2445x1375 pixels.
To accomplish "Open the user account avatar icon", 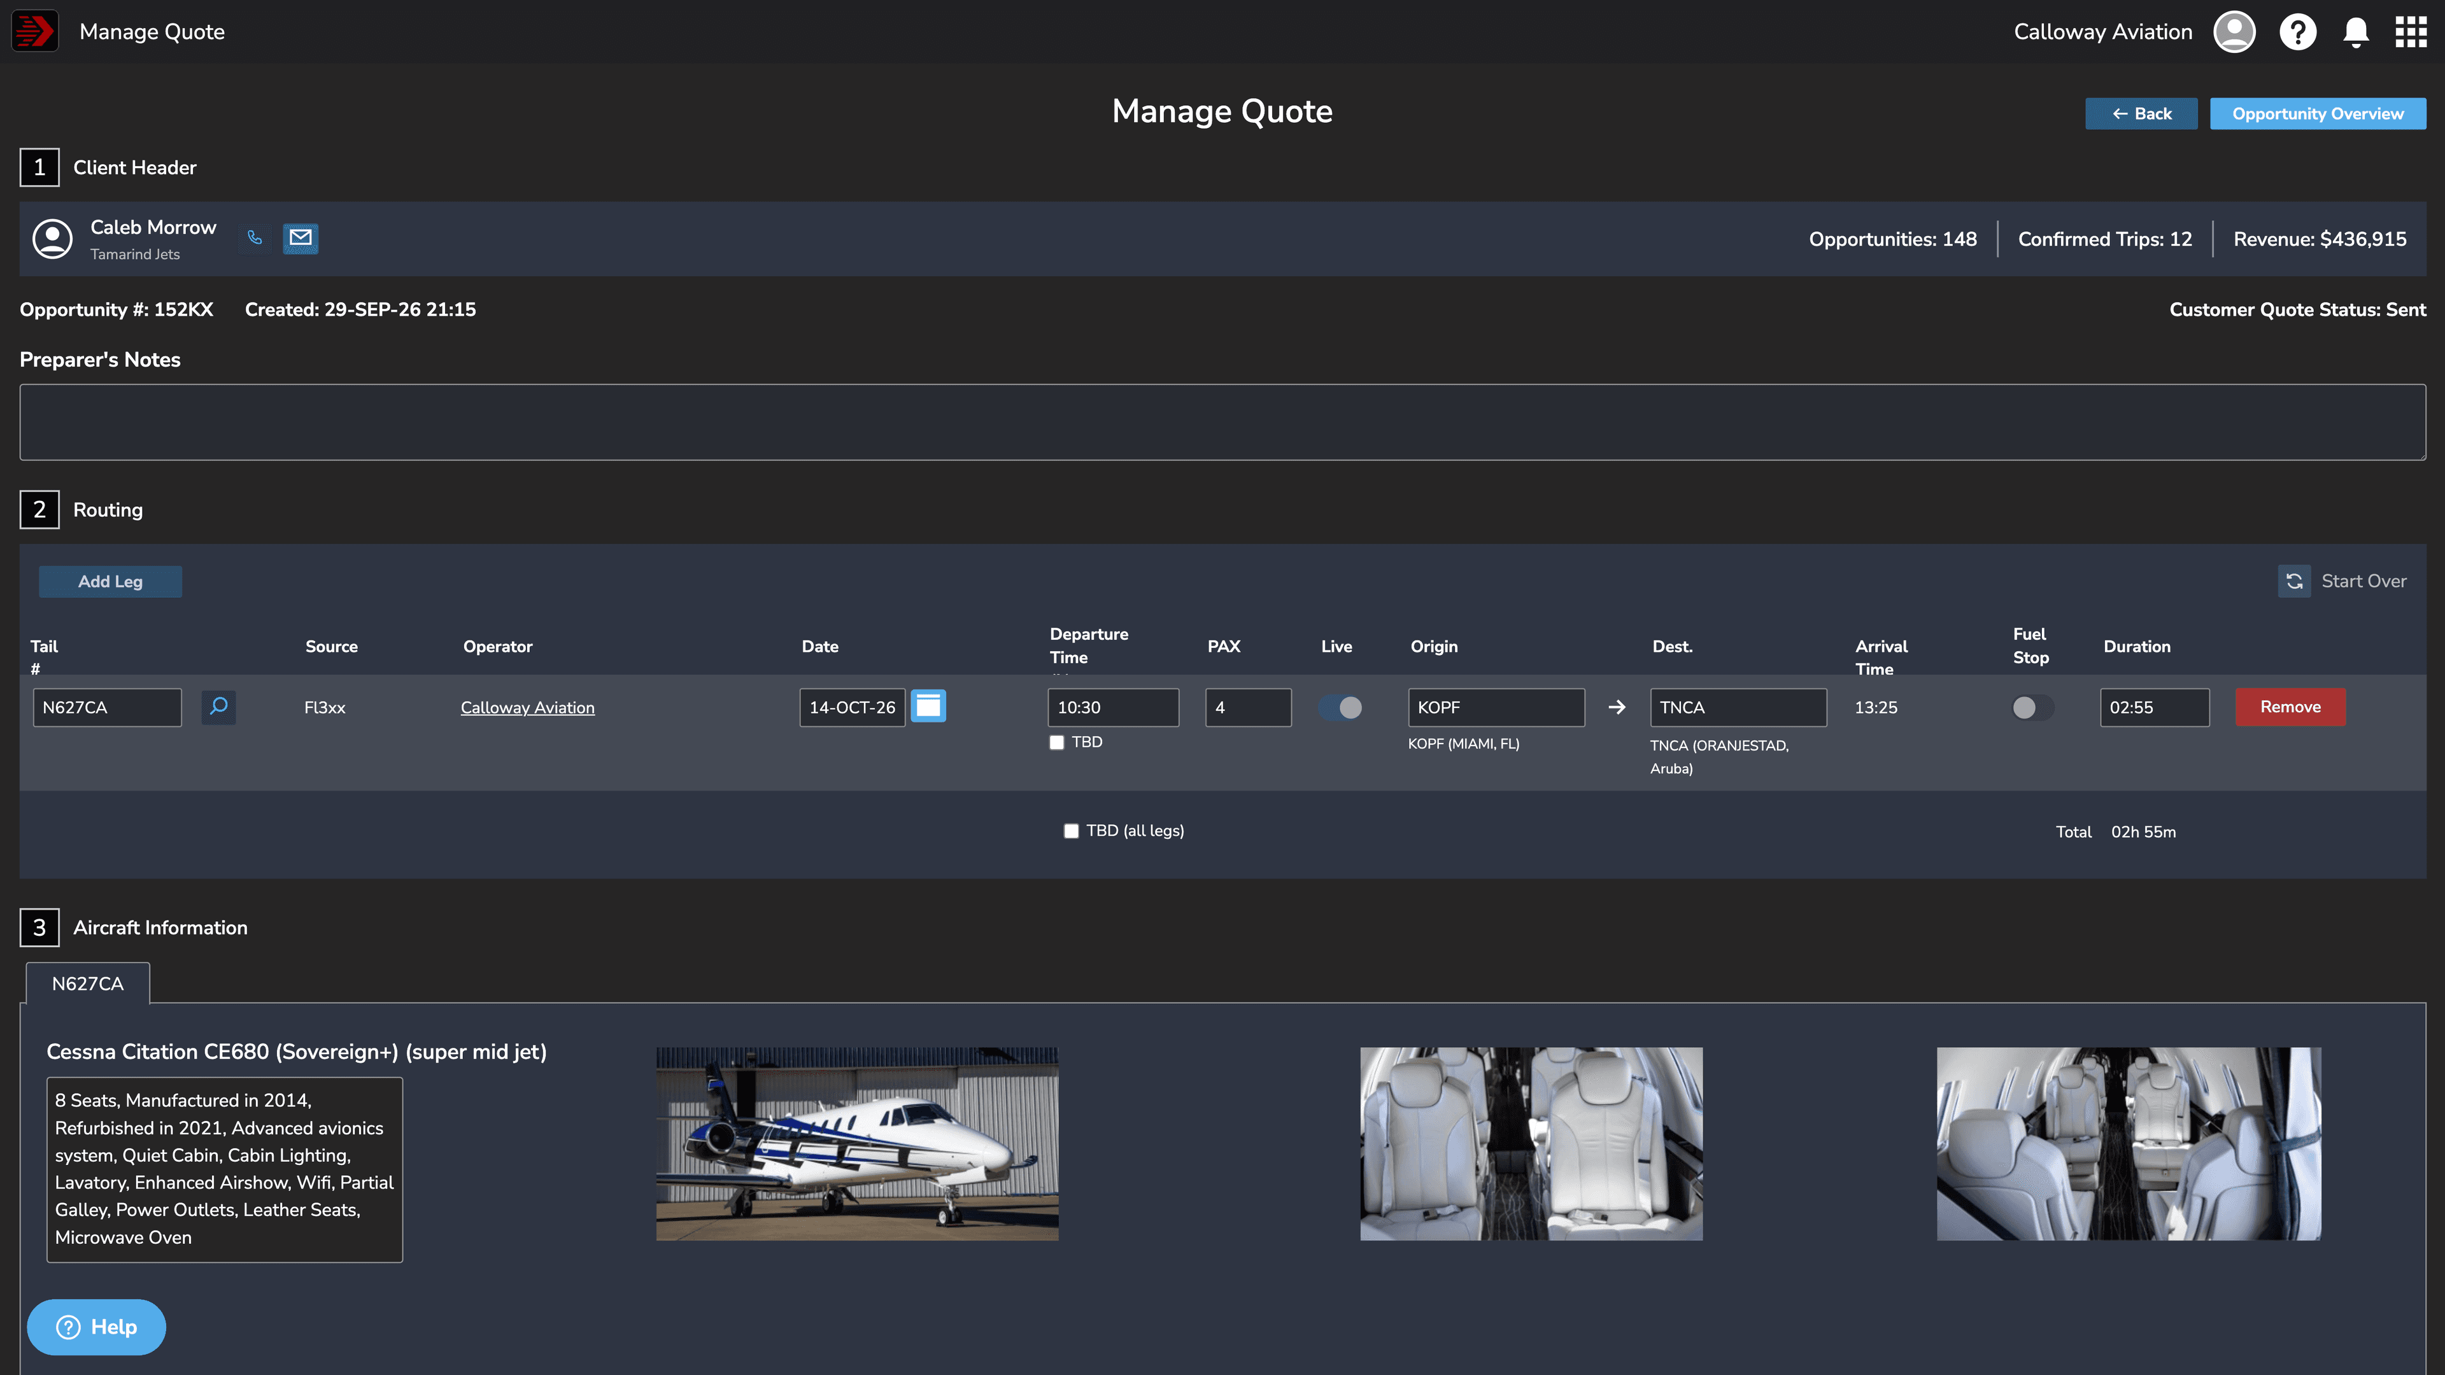I will tap(2234, 31).
